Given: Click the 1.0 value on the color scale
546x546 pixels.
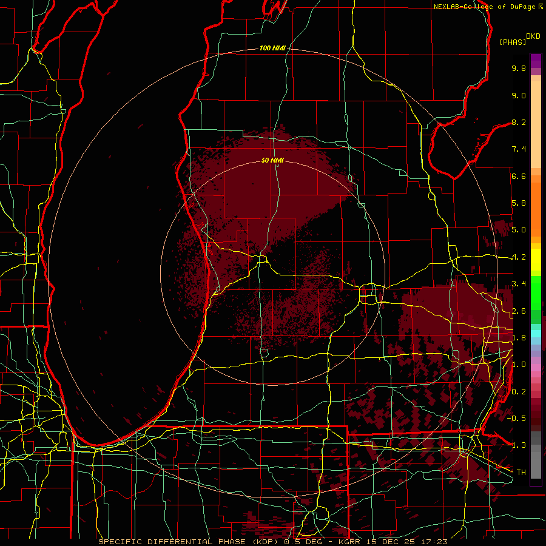Looking at the screenshot, I should point(519,365).
